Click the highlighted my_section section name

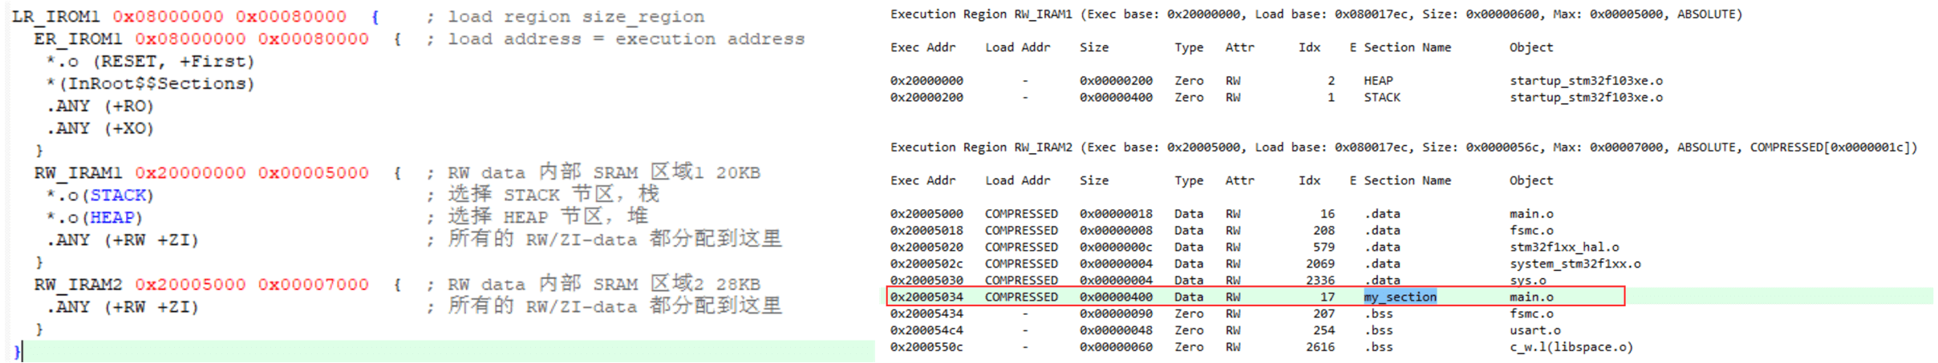click(1400, 297)
